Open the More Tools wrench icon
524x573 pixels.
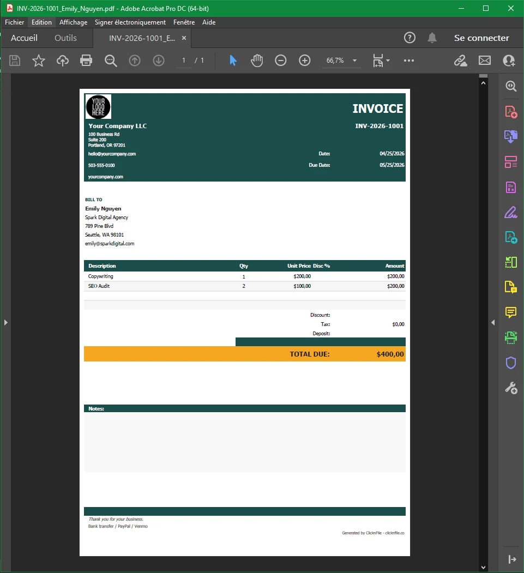pos(511,388)
